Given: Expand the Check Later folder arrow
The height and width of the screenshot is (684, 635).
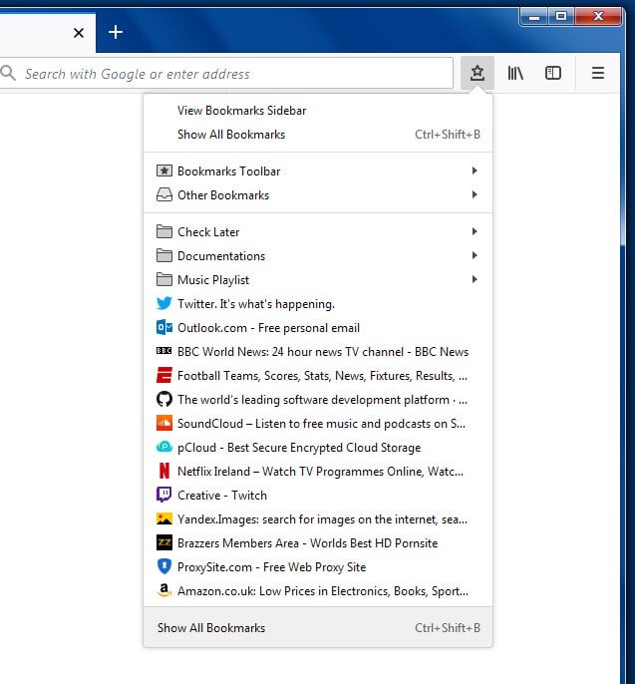Looking at the screenshot, I should [x=475, y=231].
